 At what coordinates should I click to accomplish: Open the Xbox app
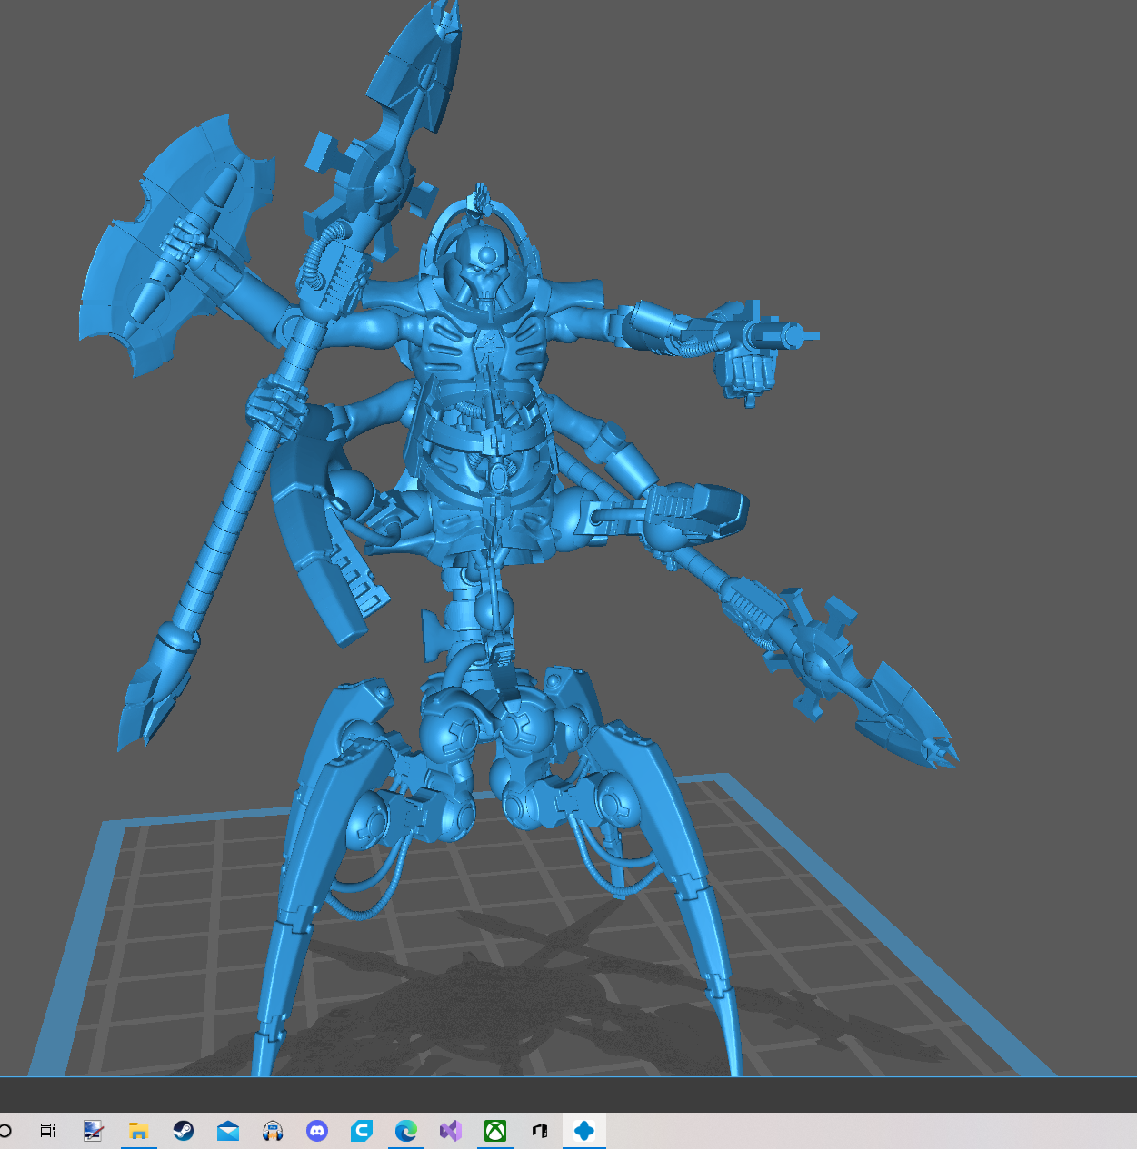494,1130
